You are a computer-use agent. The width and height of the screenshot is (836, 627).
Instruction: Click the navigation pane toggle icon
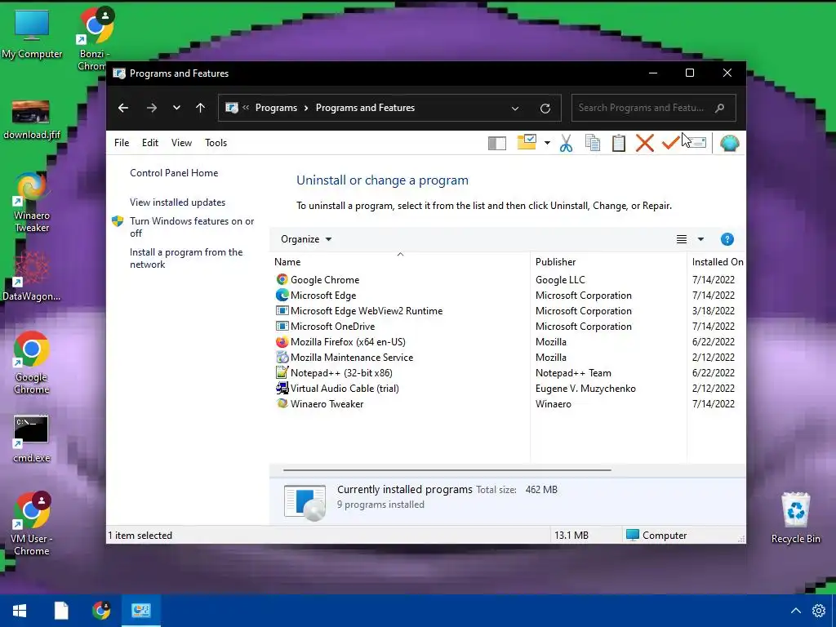pos(497,143)
